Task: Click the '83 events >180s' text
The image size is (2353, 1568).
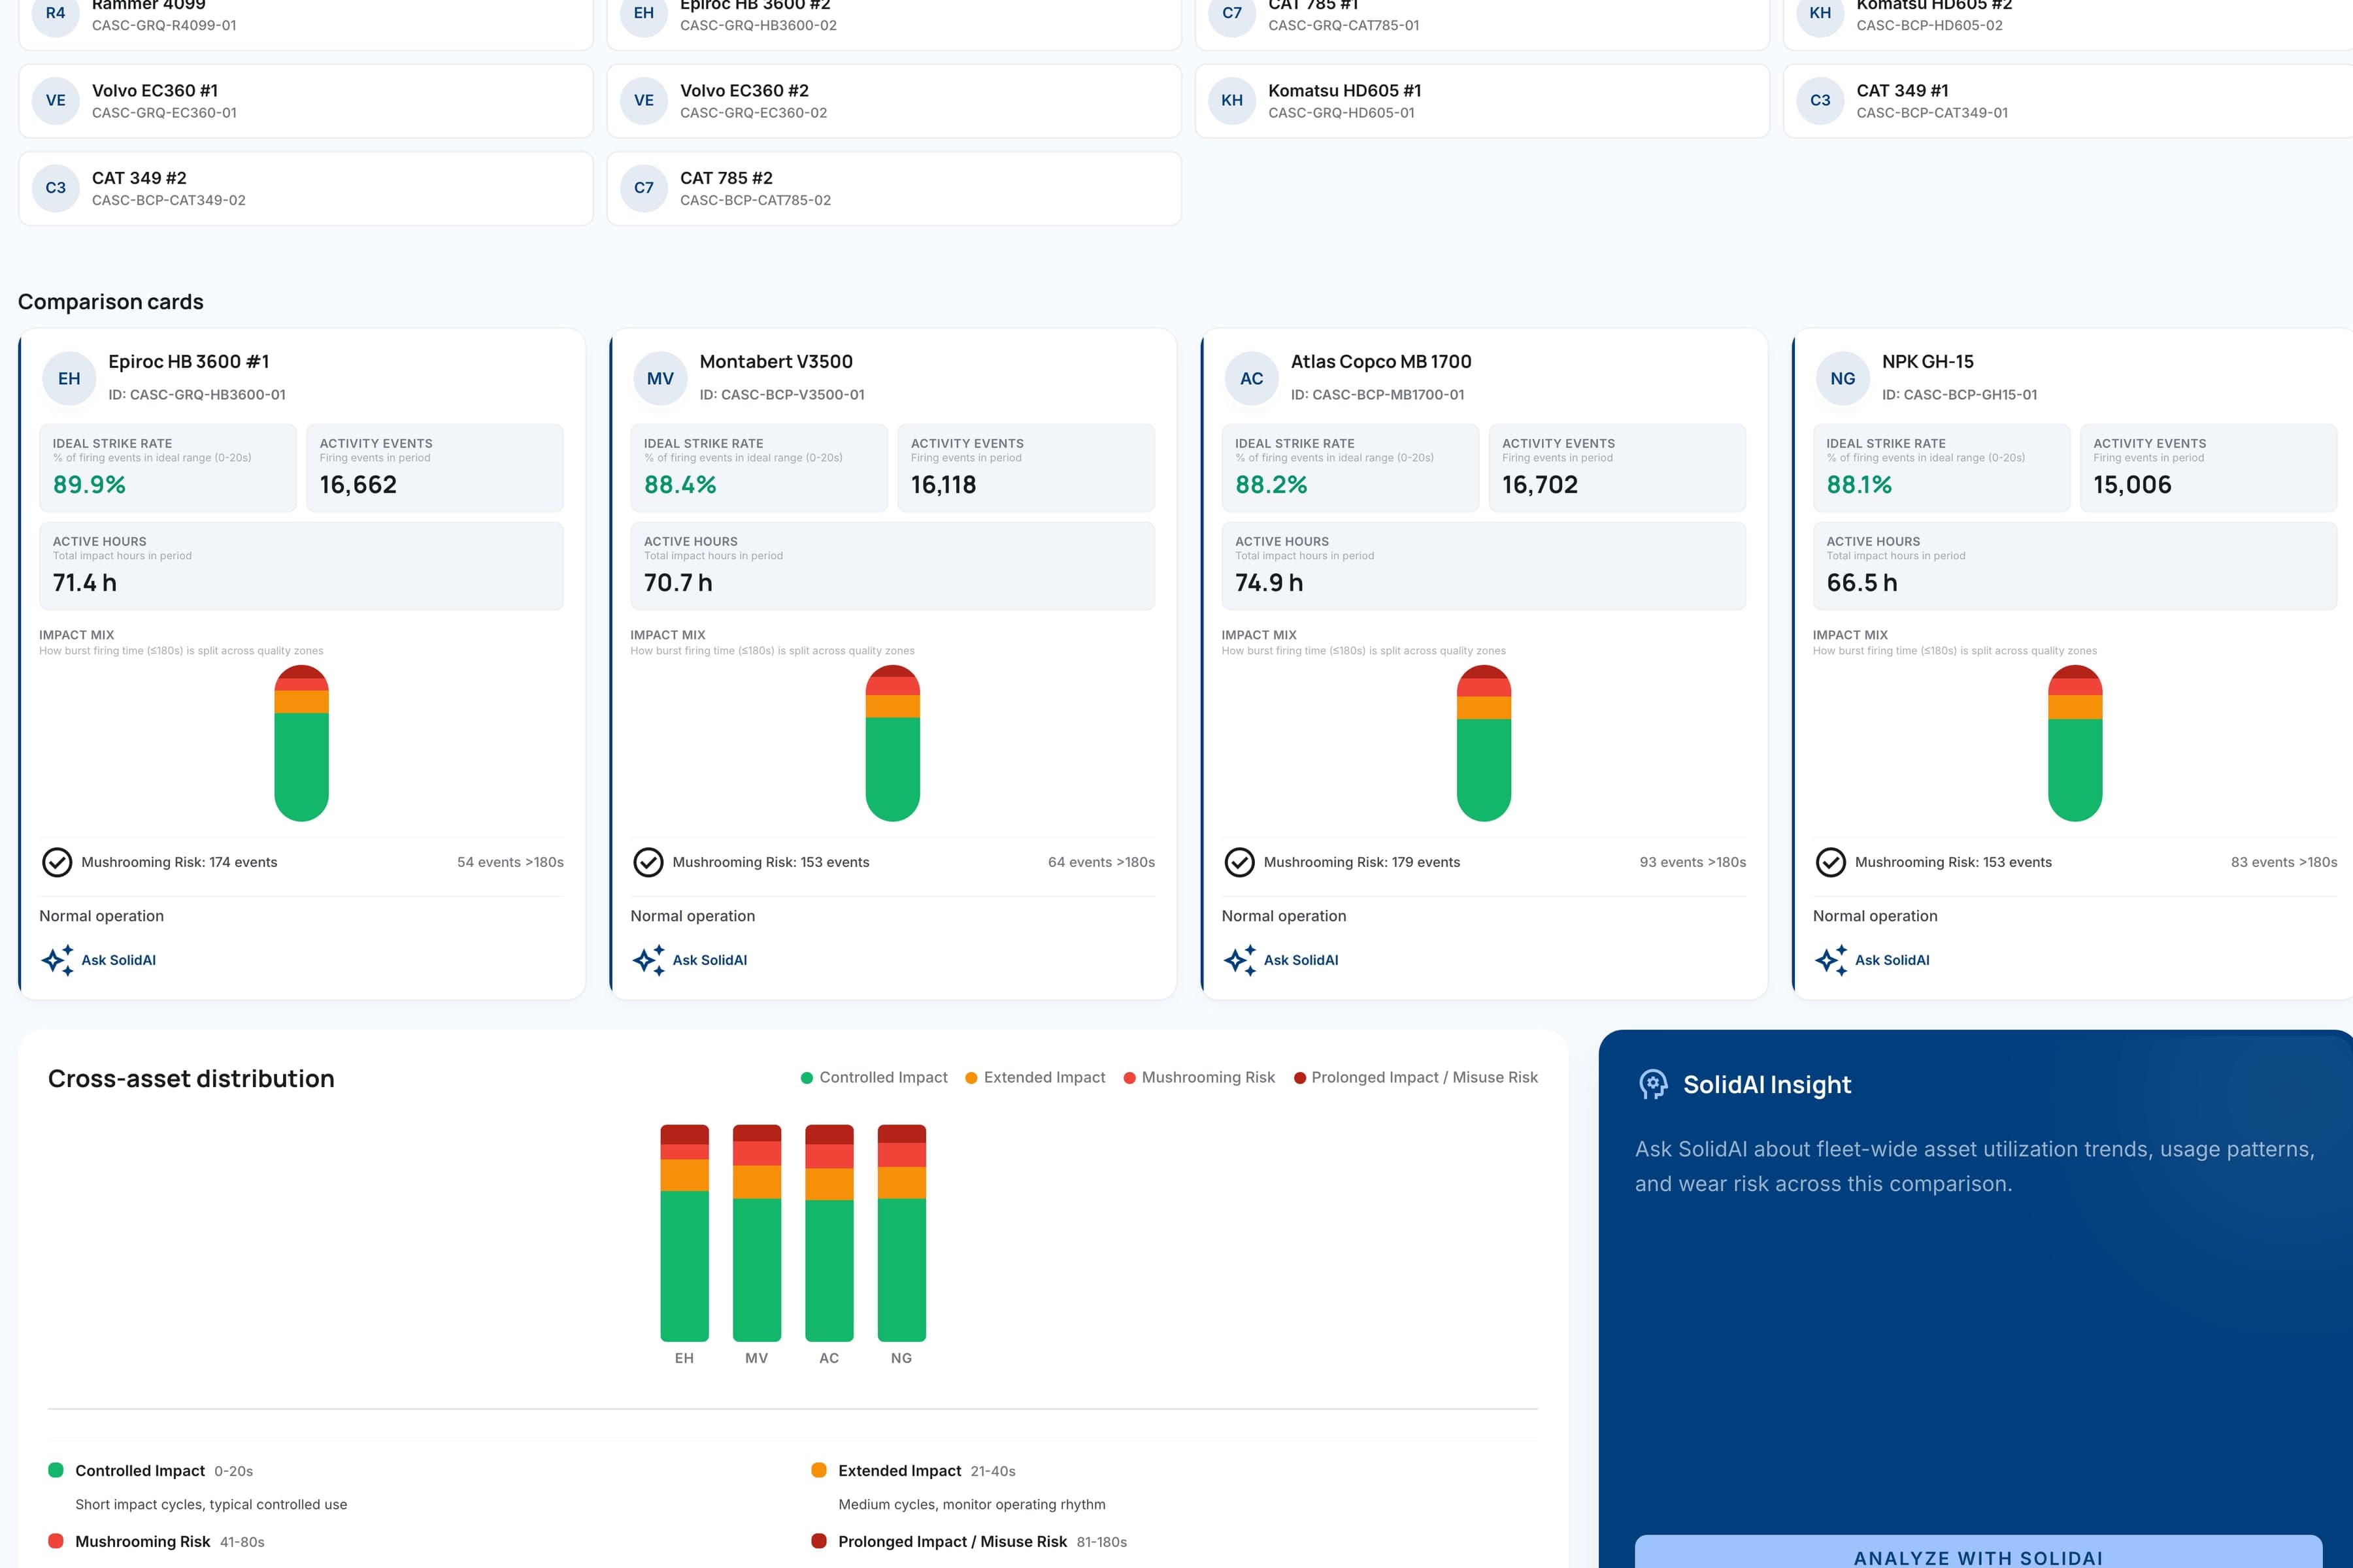Action: pos(2284,862)
